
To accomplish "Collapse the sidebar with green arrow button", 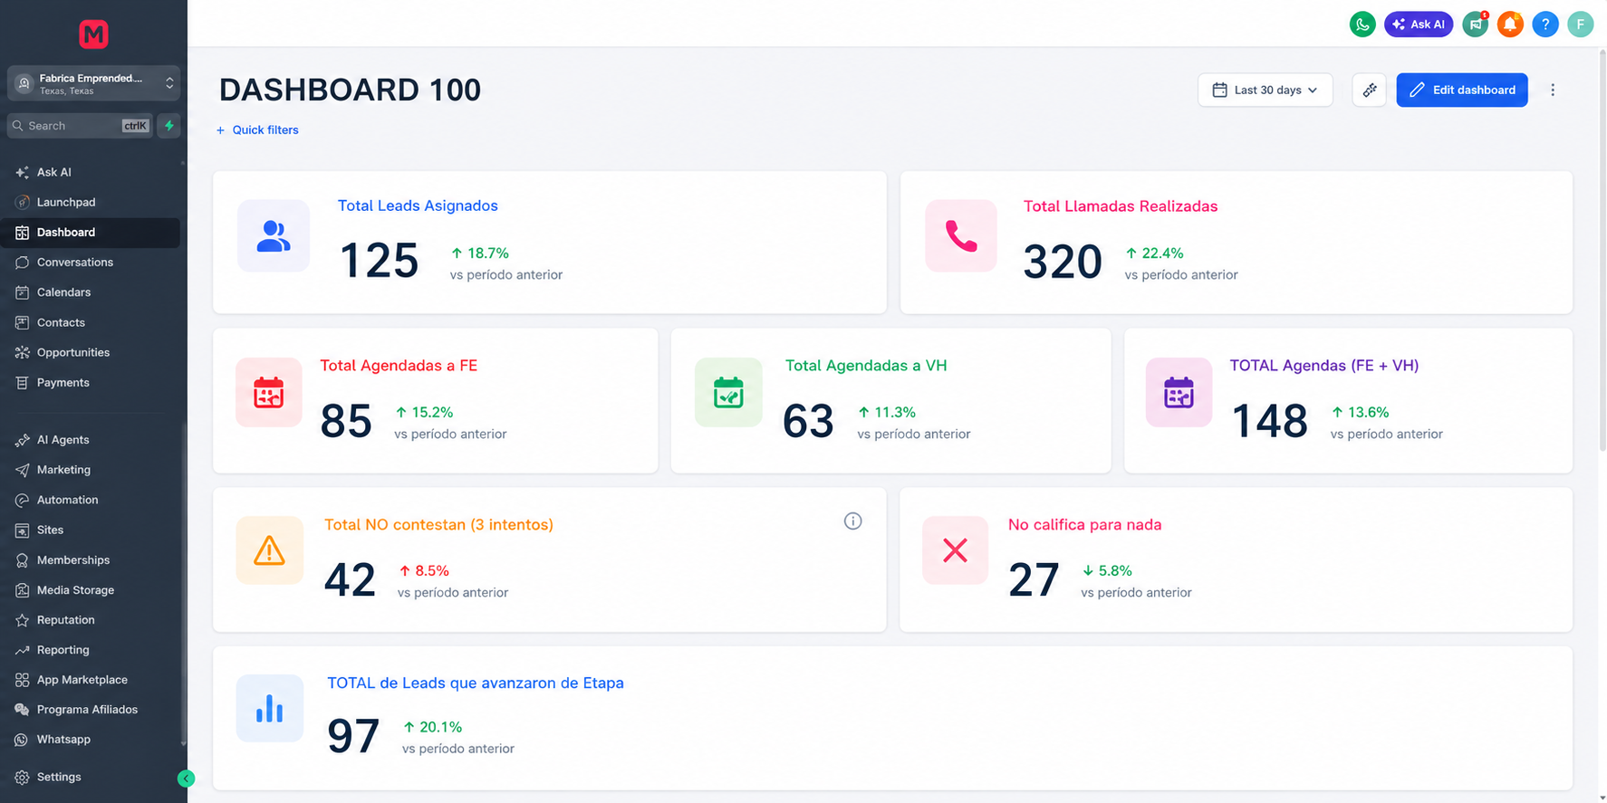I will coord(186,779).
